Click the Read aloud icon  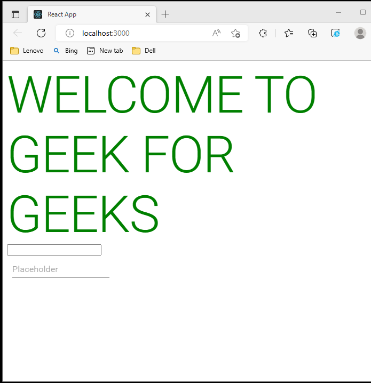[216, 33]
